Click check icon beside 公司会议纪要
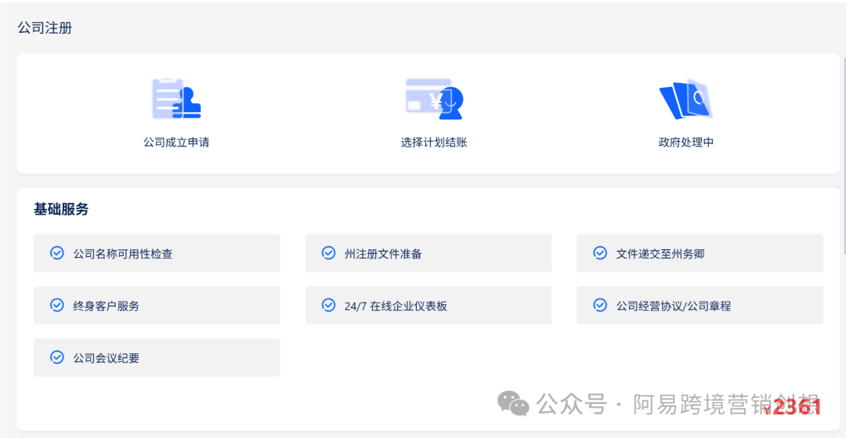Screen dimensions: 846x438 point(56,357)
